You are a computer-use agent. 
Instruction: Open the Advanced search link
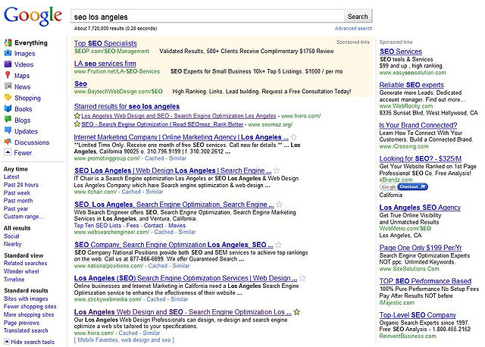353,28
